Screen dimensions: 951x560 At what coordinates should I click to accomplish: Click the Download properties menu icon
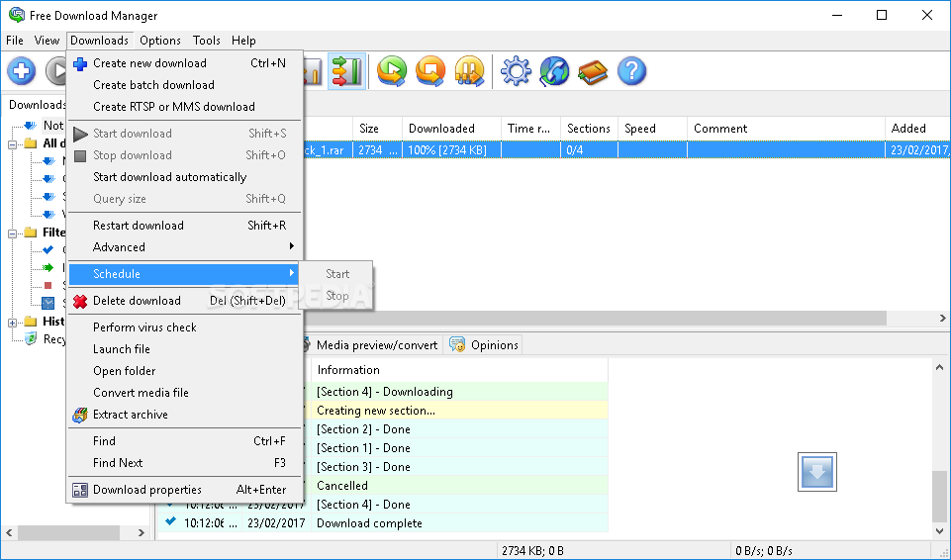coord(80,490)
